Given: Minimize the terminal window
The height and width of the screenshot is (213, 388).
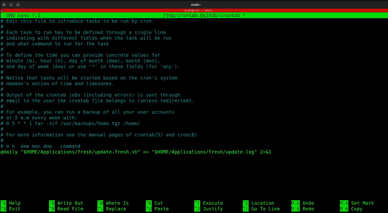Looking at the screenshot, I should [11, 4].
